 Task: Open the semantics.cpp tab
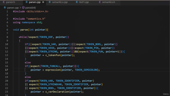[x=60, y=2]
